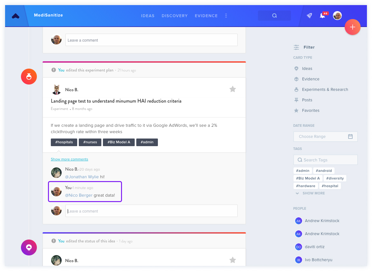Select Ivo Bottcheryu name in People list
This screenshot has height=271, width=372.
click(319, 260)
